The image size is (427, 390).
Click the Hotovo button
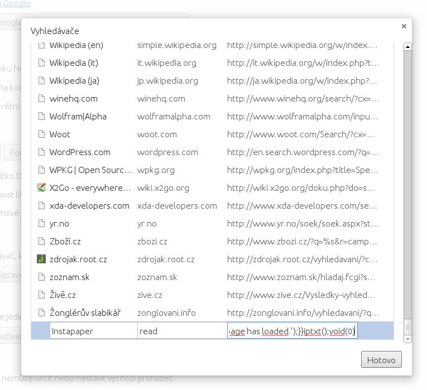pyautogui.click(x=381, y=359)
